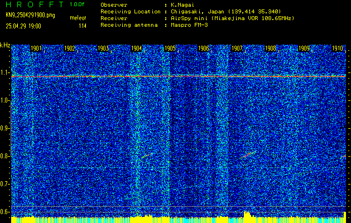Click the meteor label above count
The image size is (351, 223).
(78, 18)
